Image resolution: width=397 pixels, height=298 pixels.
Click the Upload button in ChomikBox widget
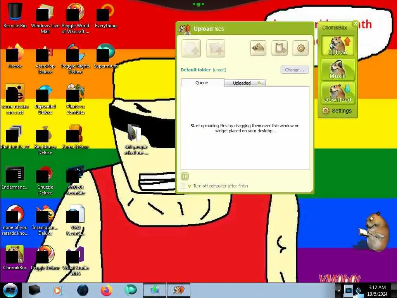click(x=338, y=46)
